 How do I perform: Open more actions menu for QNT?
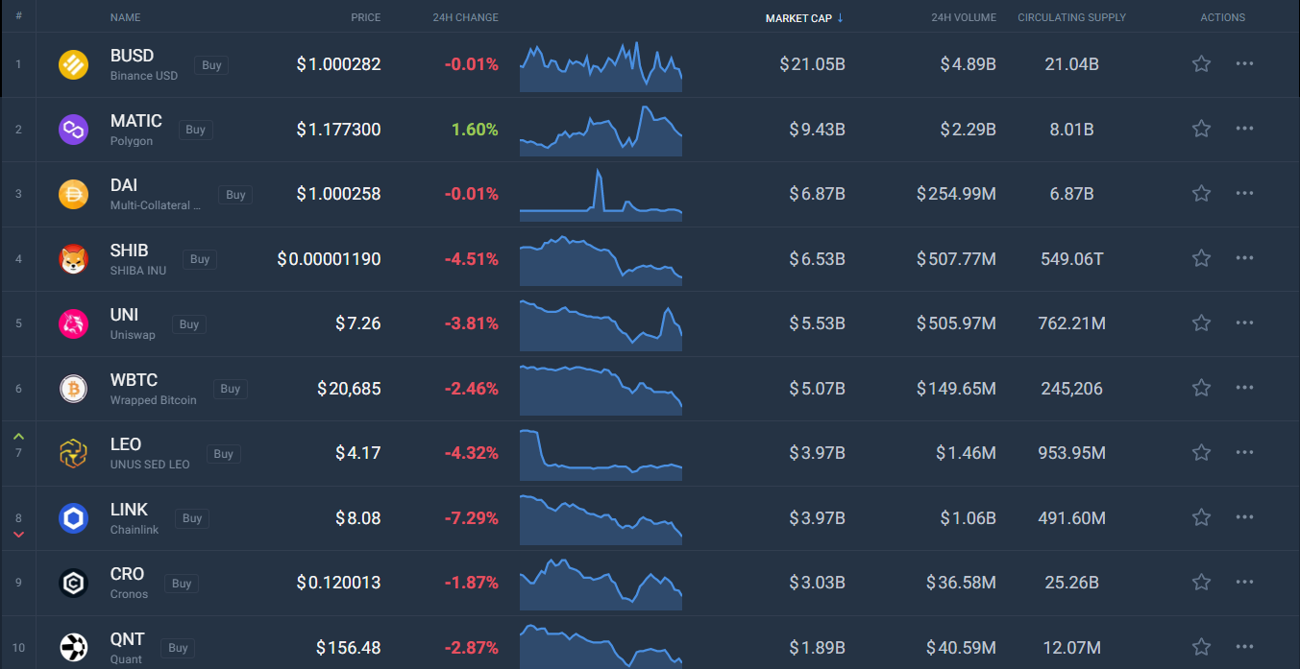coord(1244,647)
